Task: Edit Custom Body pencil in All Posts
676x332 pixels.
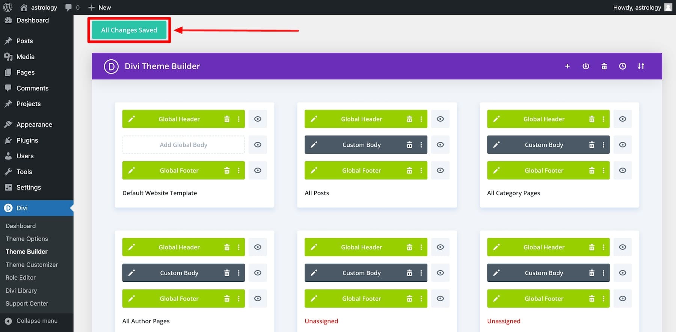Action: point(314,145)
